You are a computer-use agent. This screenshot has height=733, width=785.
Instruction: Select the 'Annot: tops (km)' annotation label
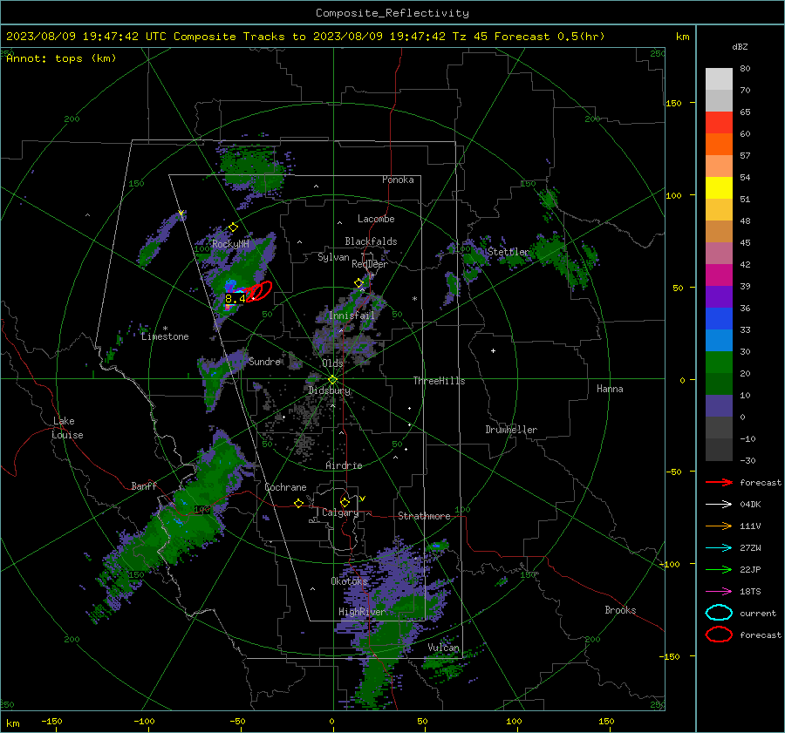61,58
